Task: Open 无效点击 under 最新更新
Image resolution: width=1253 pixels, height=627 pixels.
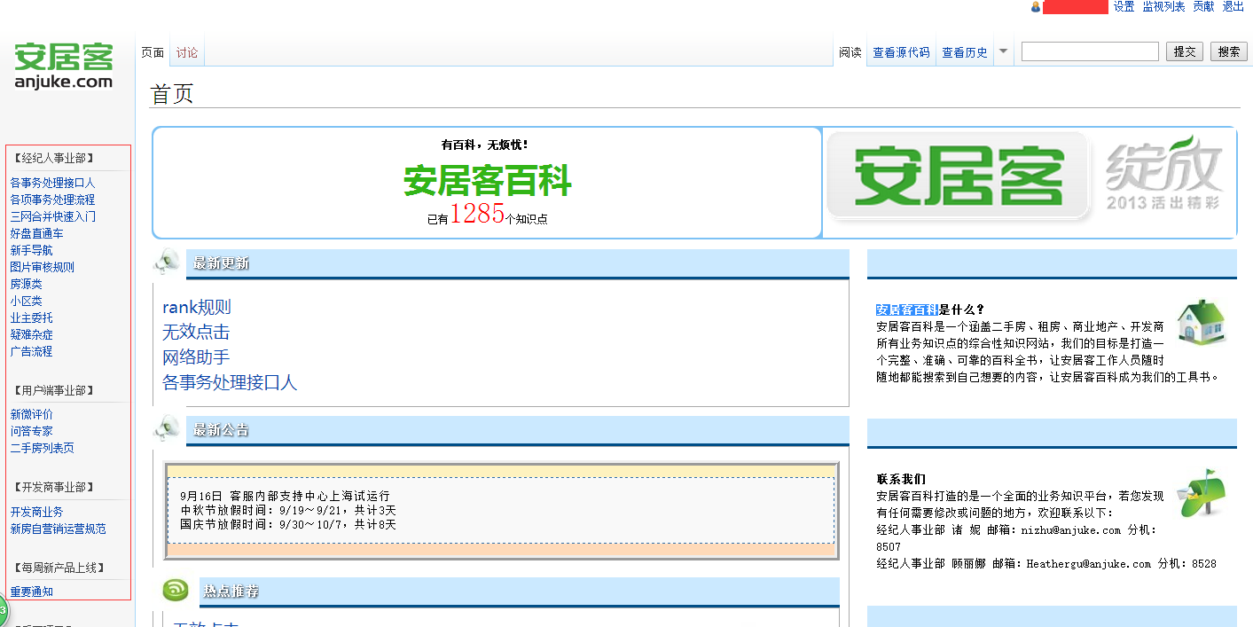Action: (196, 332)
